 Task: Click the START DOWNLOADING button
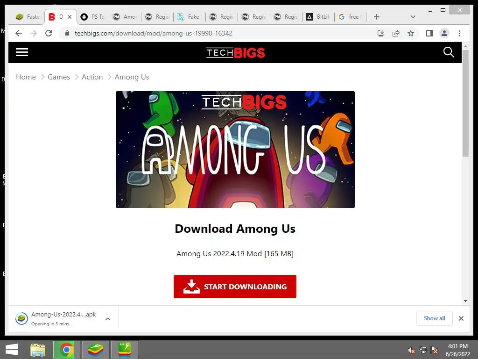point(235,287)
